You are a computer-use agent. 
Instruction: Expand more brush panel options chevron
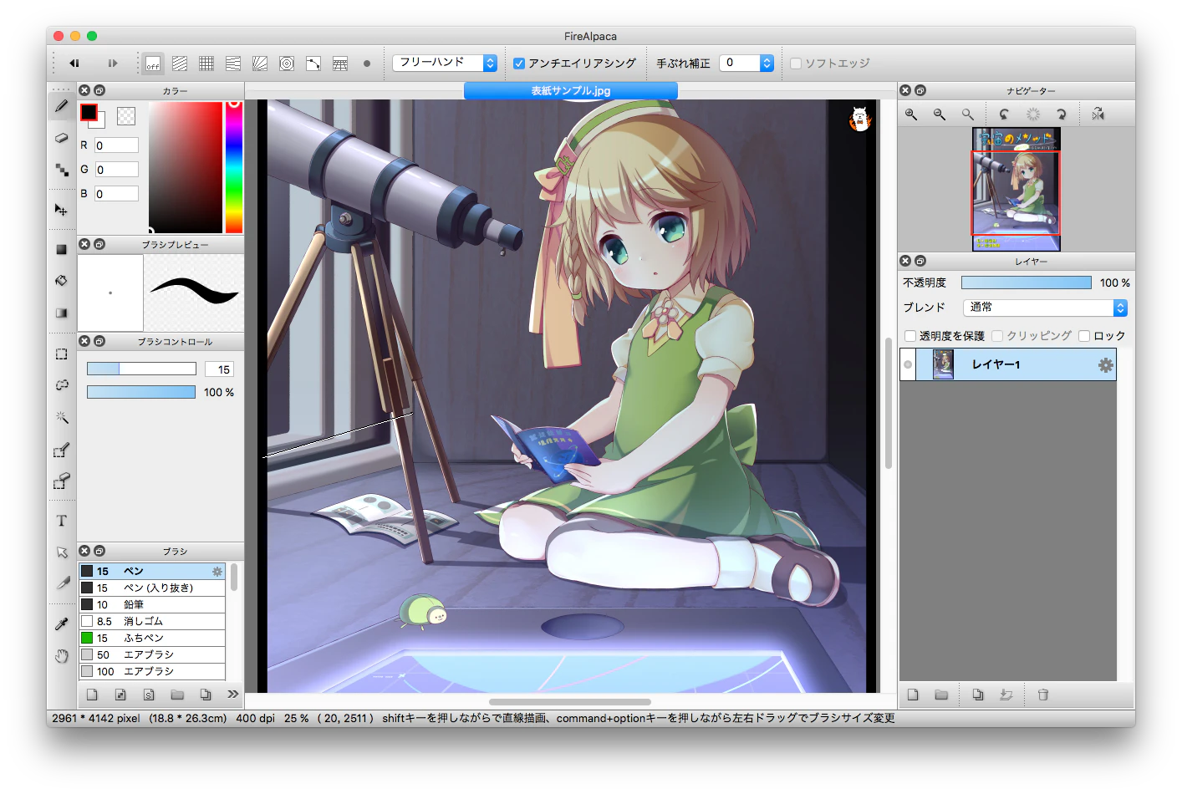(x=232, y=694)
